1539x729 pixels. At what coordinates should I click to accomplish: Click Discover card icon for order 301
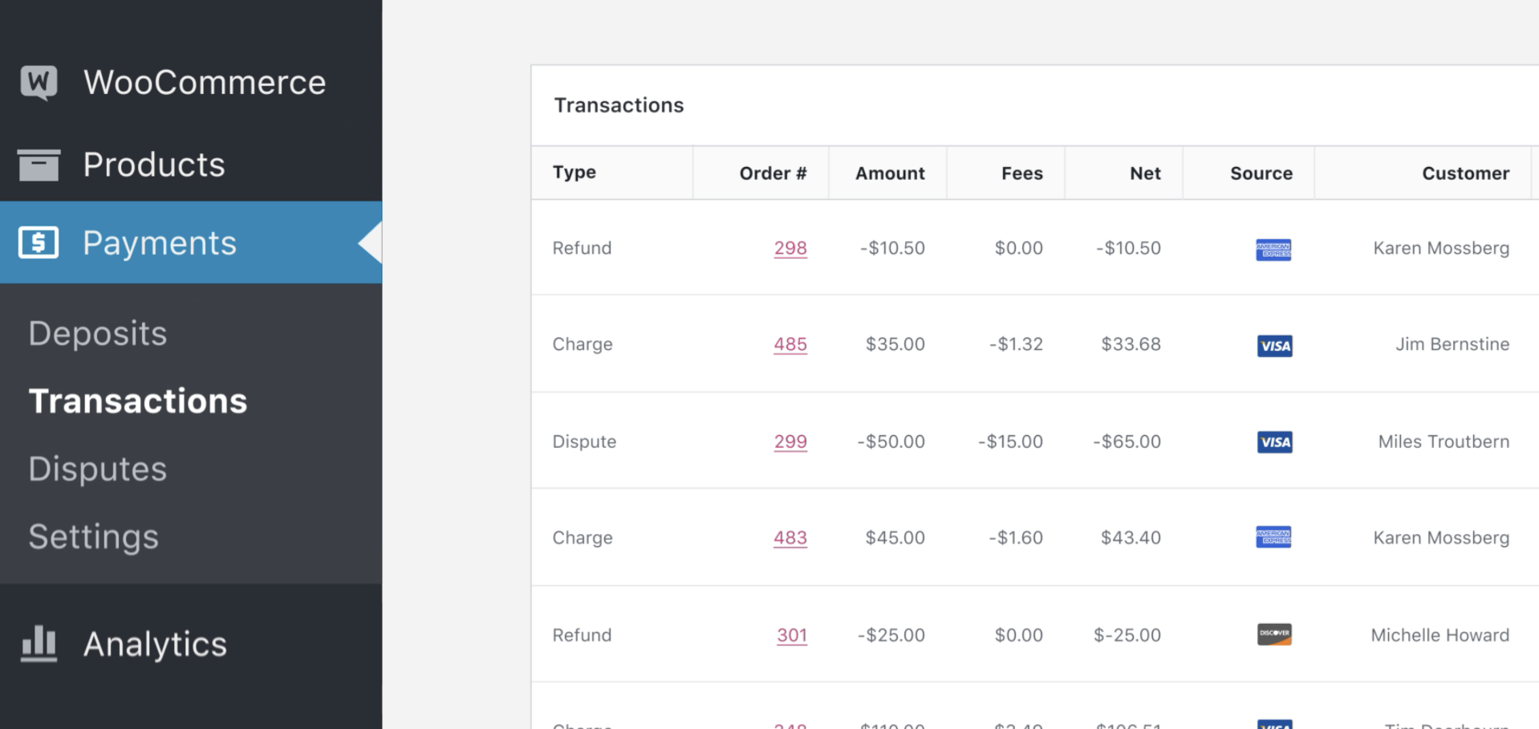click(1274, 634)
